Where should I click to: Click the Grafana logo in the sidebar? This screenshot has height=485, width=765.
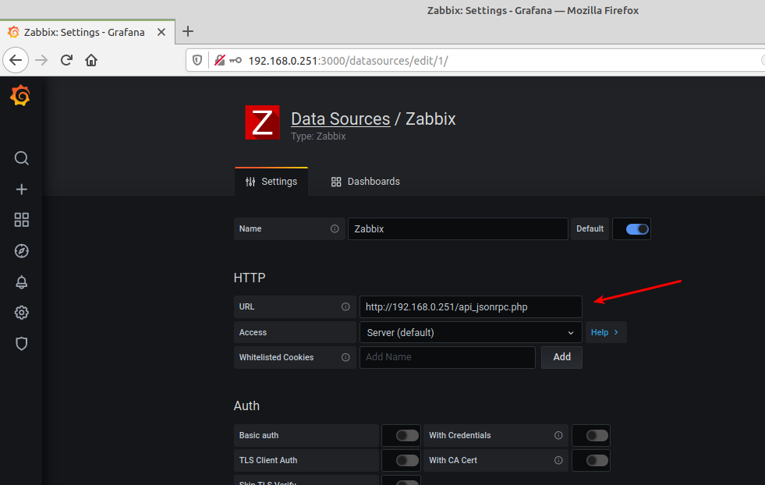21,96
